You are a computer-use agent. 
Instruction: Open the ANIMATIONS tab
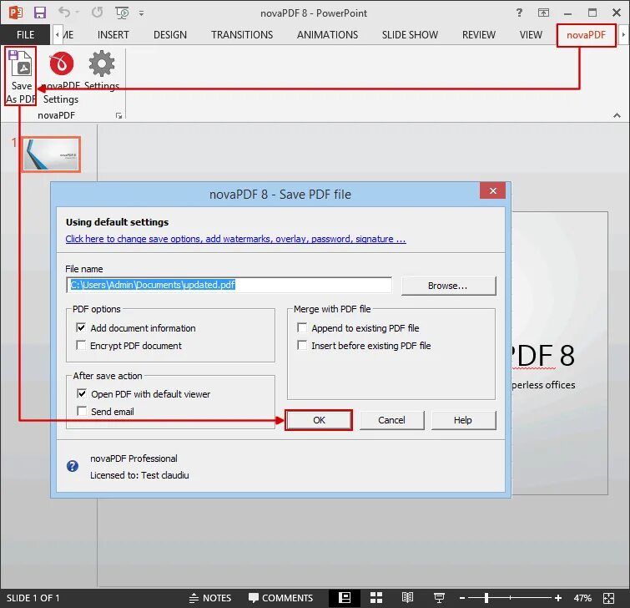327,35
